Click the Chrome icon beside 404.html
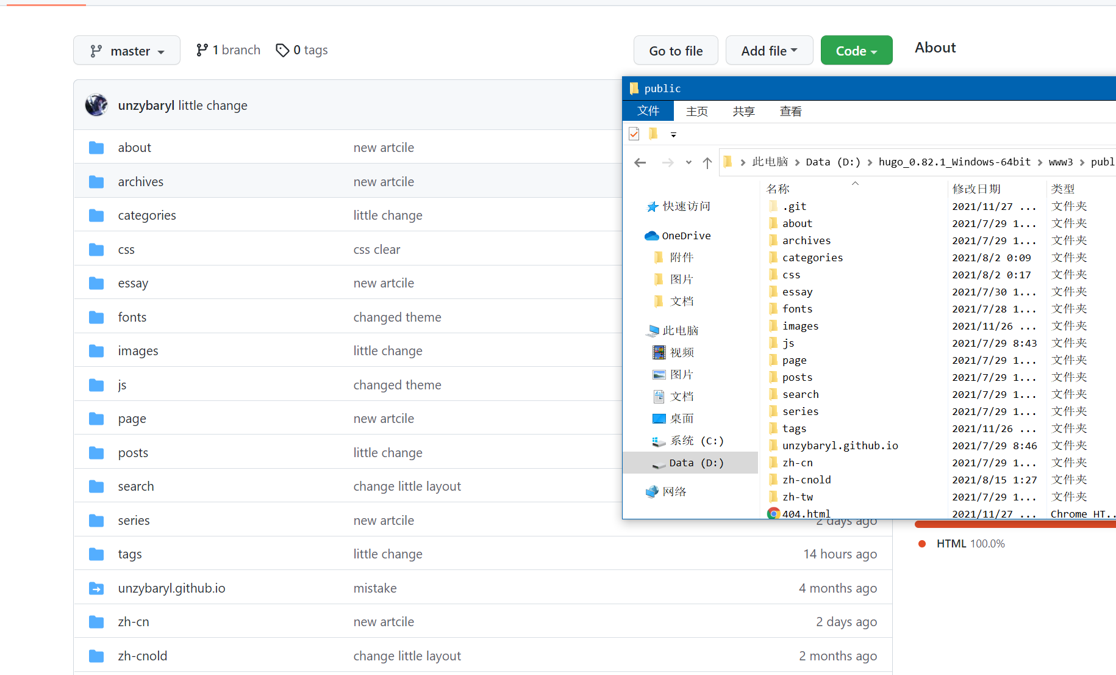 (x=773, y=514)
